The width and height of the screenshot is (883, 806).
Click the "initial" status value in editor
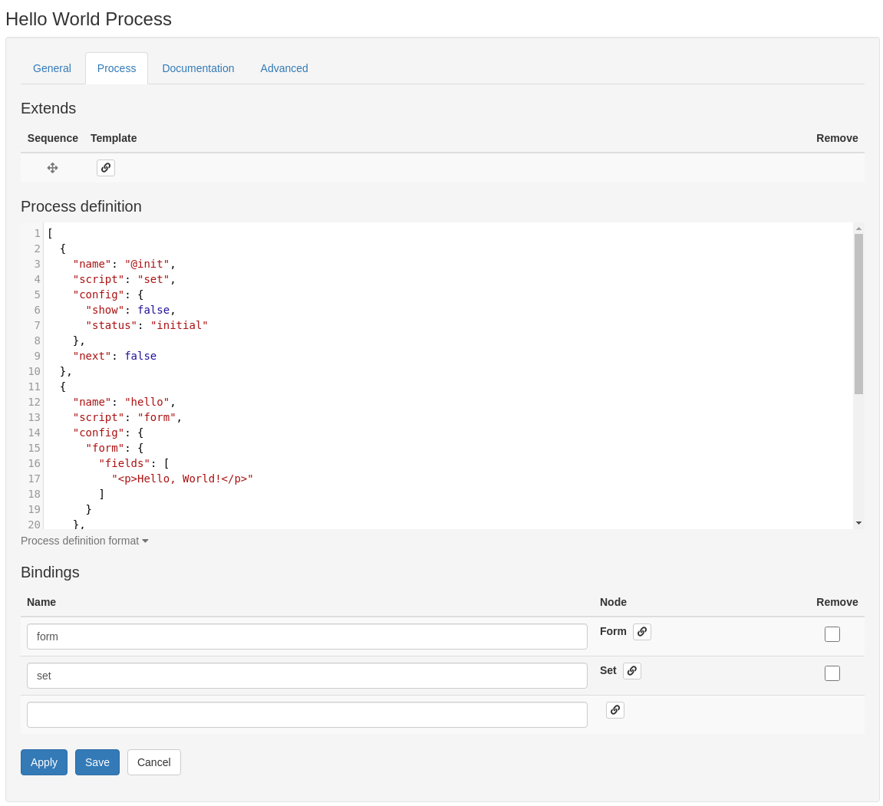[x=179, y=325]
